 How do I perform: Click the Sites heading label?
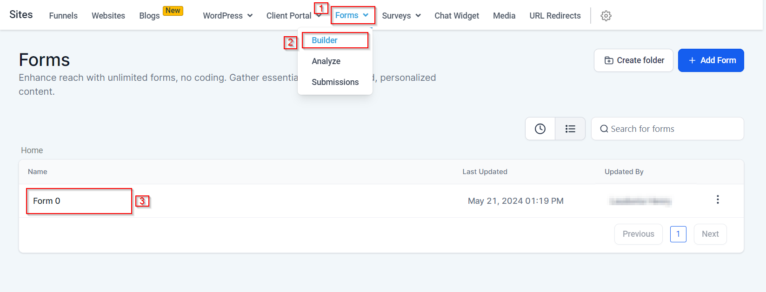[x=21, y=14]
